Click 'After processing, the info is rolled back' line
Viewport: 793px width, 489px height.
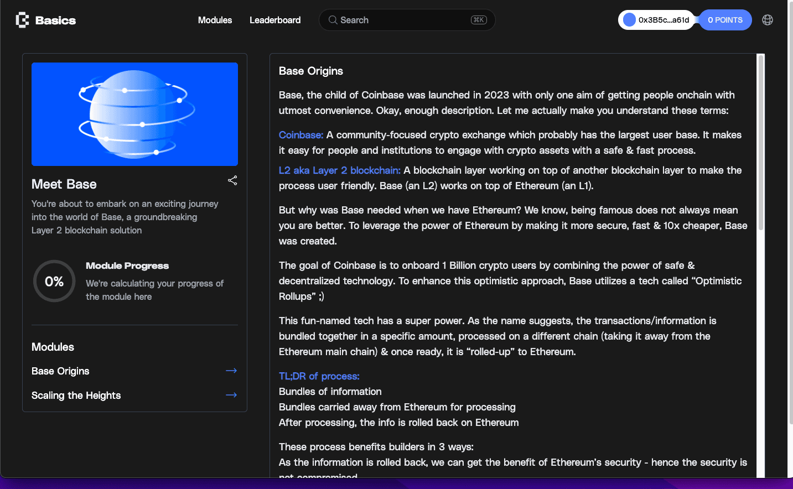pos(399,423)
